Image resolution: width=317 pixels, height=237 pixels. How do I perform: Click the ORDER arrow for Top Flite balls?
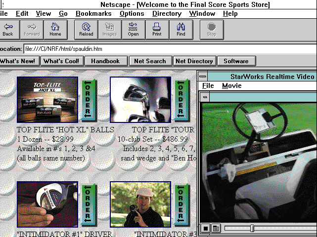pyautogui.click(x=88, y=100)
